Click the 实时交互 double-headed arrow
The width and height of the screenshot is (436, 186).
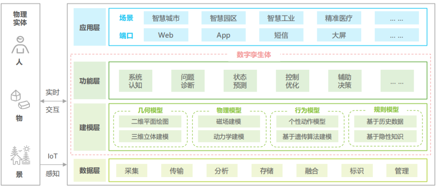click(x=54, y=101)
